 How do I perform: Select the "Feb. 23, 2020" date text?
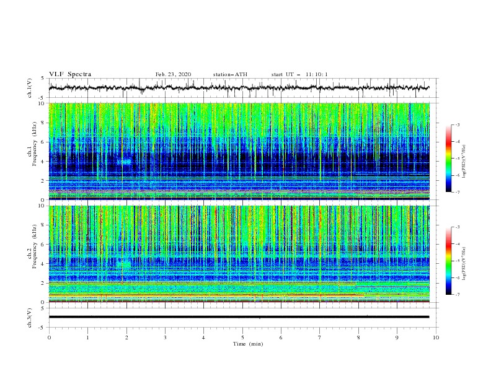click(173, 74)
